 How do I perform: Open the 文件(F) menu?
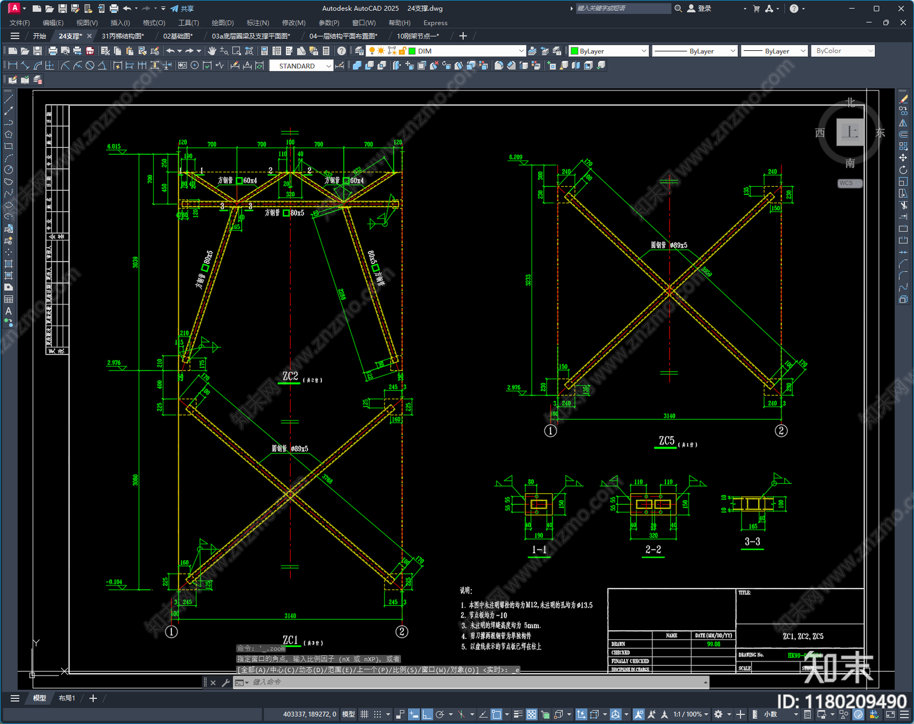coord(20,23)
